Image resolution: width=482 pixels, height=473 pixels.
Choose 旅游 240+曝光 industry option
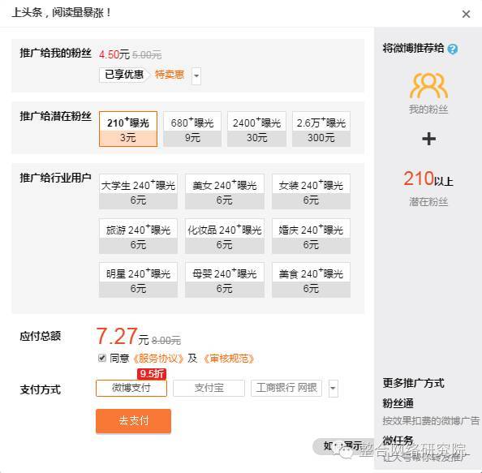138,236
